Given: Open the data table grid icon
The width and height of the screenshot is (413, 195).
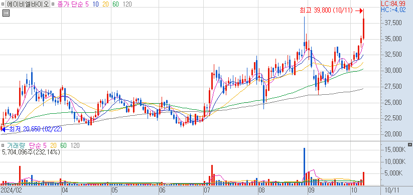Looking at the screenshot, I should click(6, 13).
